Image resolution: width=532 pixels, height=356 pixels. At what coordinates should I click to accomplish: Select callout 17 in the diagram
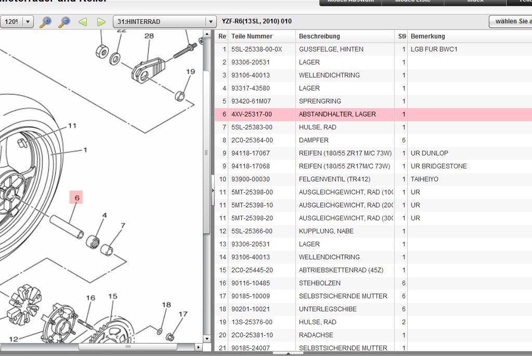[x=183, y=314]
